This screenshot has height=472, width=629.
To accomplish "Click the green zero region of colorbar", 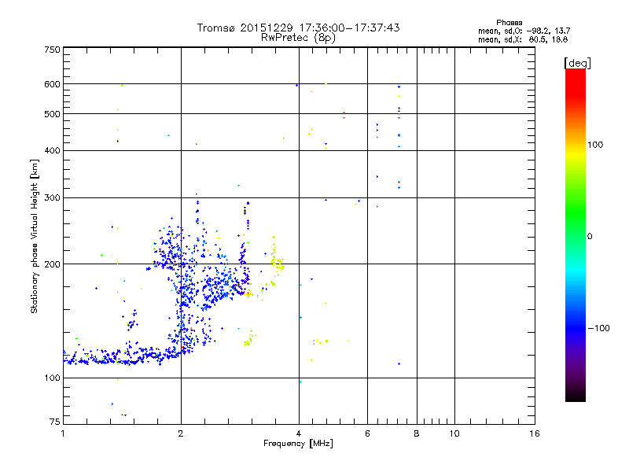I will pos(576,236).
